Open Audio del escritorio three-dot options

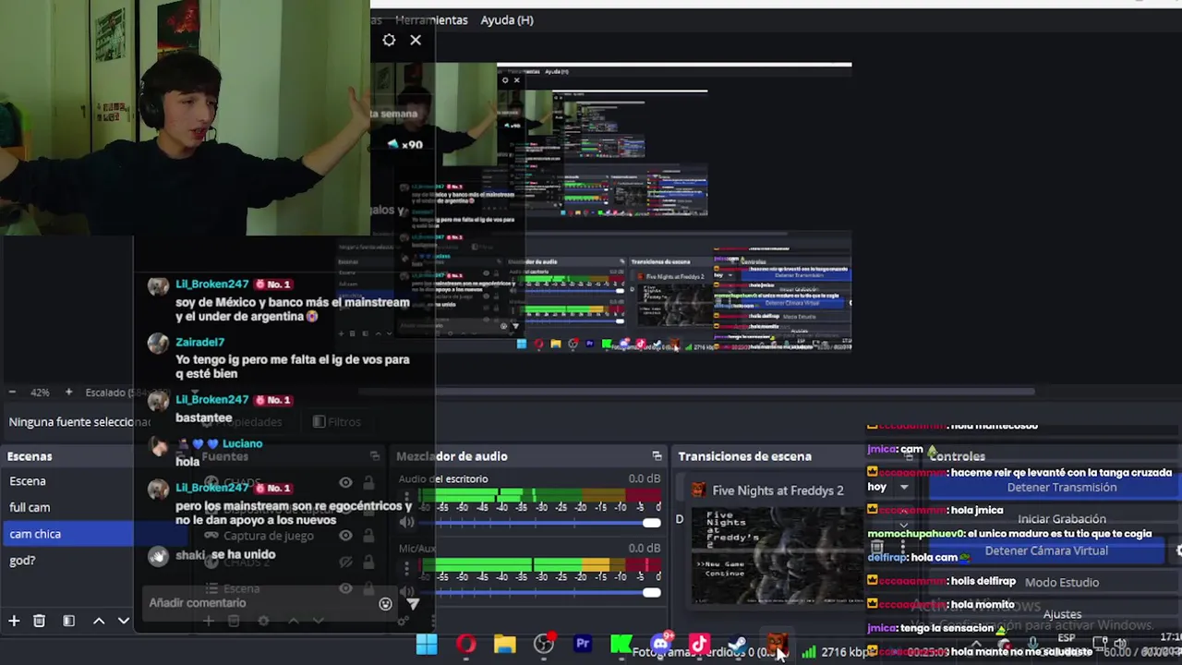406,497
